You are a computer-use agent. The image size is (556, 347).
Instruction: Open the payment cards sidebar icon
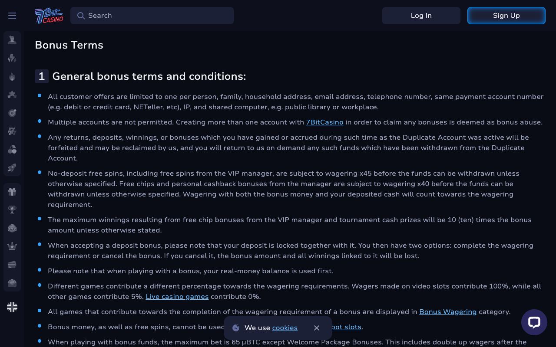[x=12, y=265]
